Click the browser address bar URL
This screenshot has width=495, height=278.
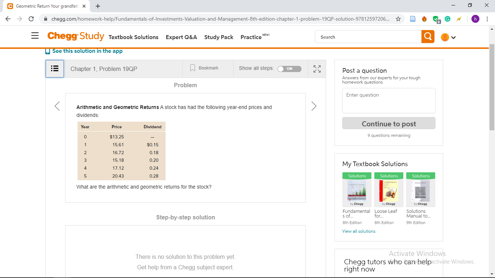(x=220, y=19)
